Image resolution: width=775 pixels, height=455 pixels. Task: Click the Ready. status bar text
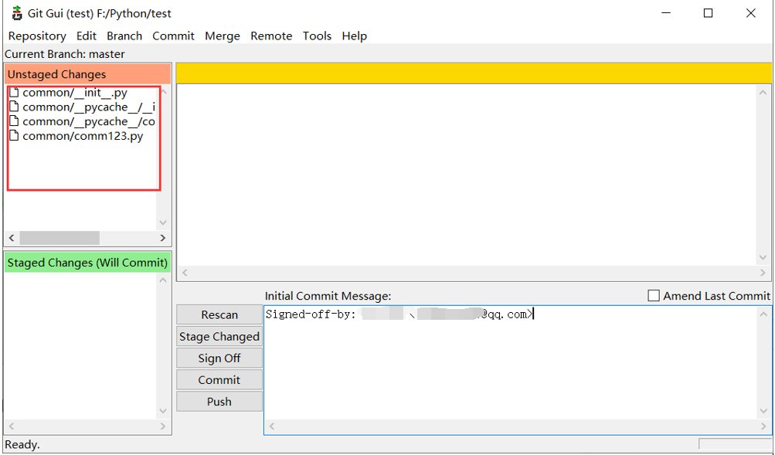[22, 445]
